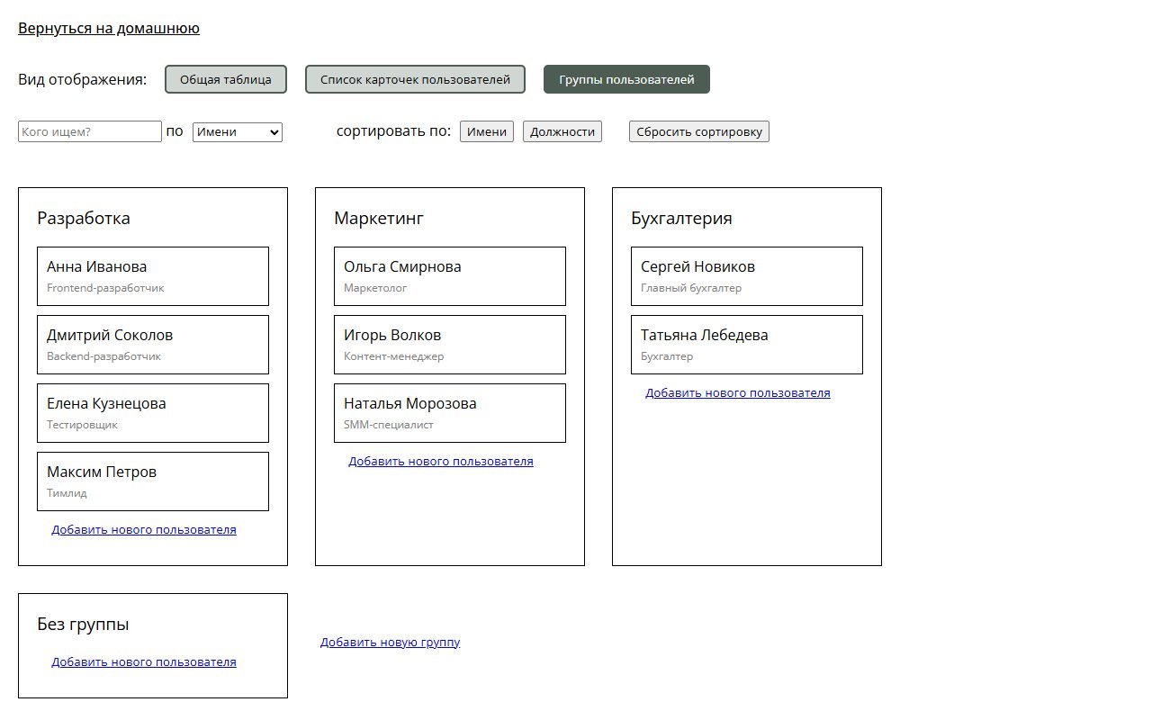Click the «Бухгалтерия» group heading
The height and width of the screenshot is (720, 1152).
click(x=681, y=218)
